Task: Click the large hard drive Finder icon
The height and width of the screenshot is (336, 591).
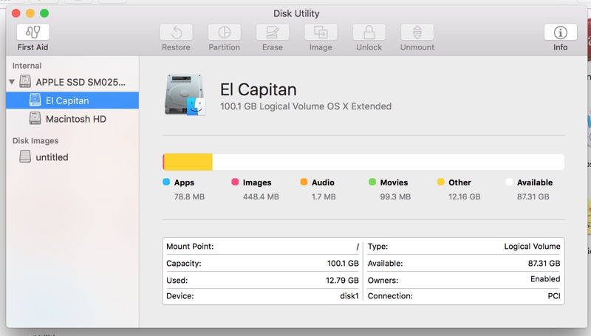Action: [185, 95]
